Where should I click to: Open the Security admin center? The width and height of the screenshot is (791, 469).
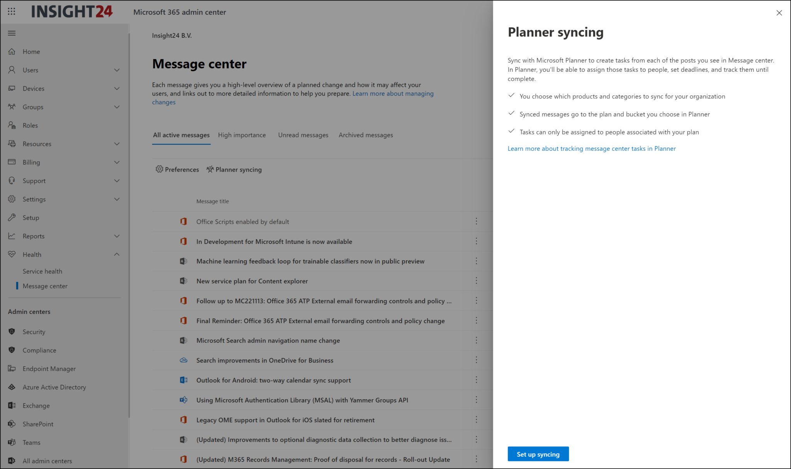[34, 332]
